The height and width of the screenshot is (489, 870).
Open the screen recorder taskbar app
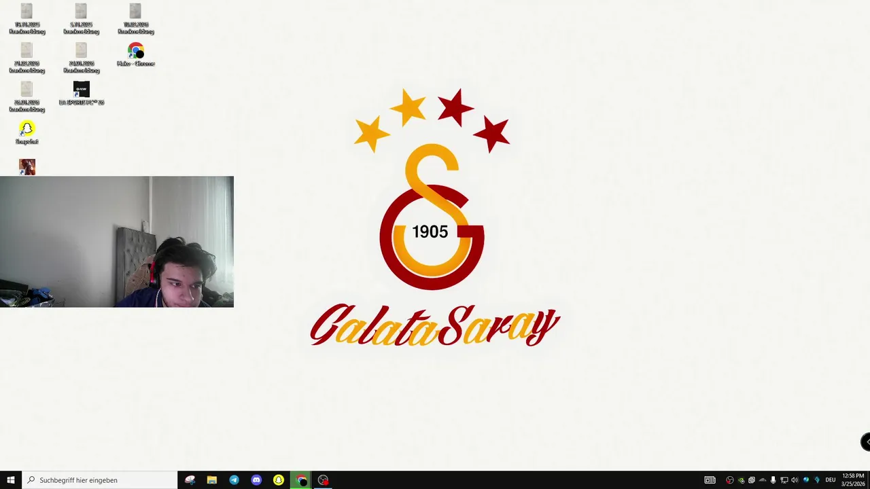324,480
